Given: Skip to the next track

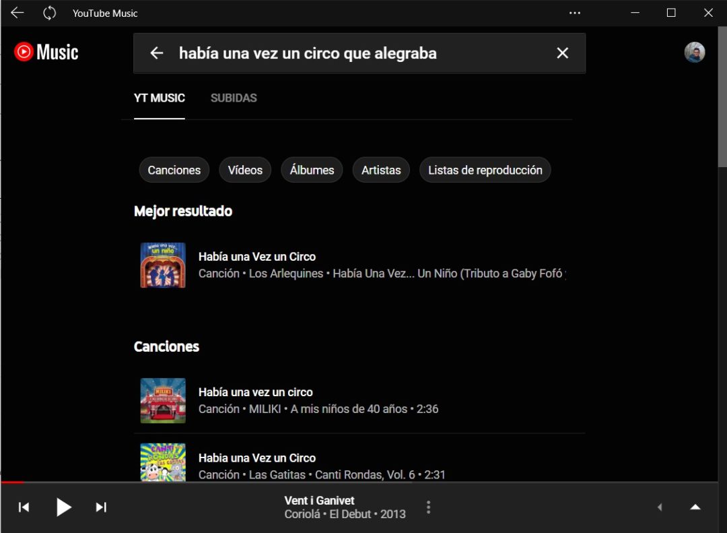Looking at the screenshot, I should (x=101, y=507).
